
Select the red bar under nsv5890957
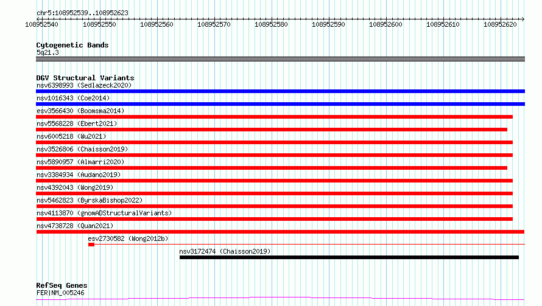(272, 168)
